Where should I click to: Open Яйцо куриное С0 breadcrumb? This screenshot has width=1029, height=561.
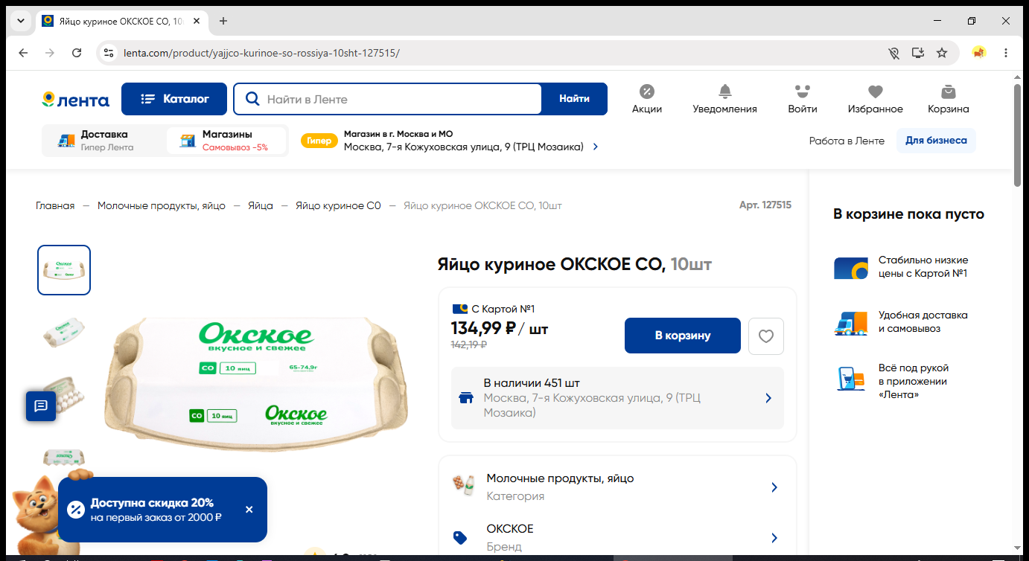(x=338, y=205)
